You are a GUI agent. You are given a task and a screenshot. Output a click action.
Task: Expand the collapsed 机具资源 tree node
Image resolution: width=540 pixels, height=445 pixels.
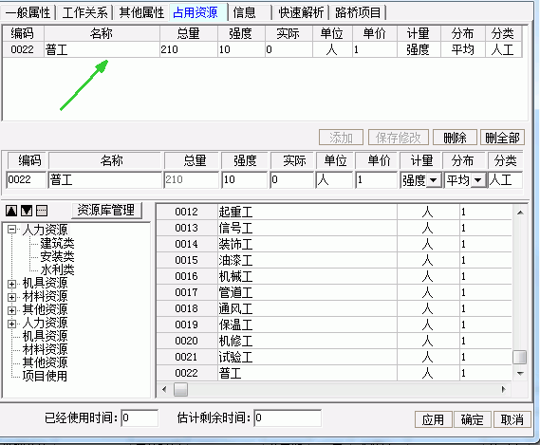tap(12, 284)
